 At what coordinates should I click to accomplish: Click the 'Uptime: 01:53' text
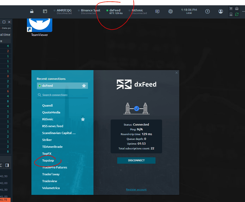point(136,144)
